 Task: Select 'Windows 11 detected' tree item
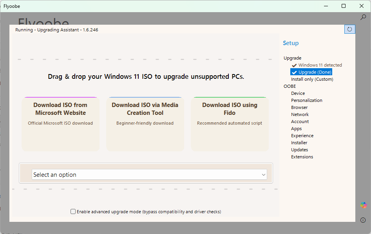pos(317,65)
